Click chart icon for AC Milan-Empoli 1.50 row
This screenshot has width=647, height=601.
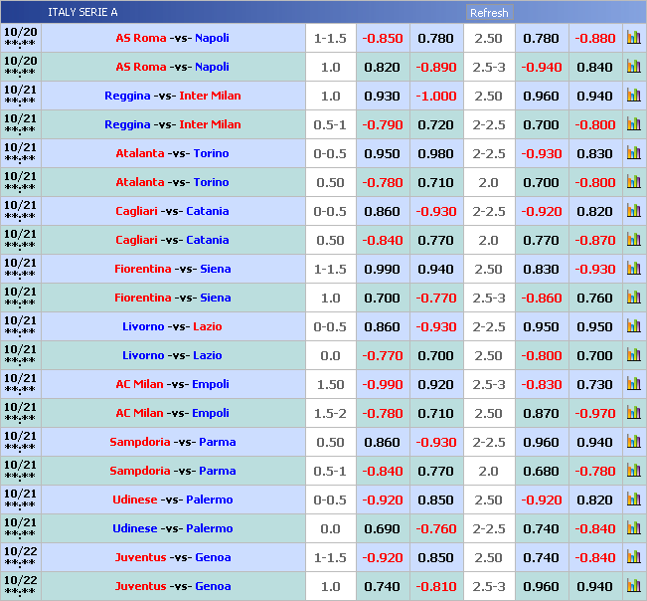633,384
